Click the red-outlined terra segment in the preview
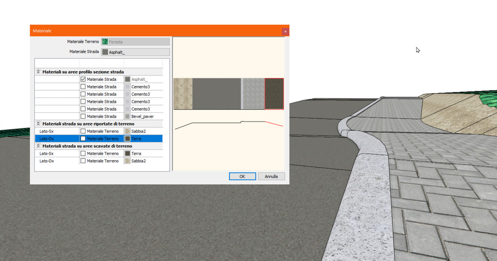Image resolution: width=497 pixels, height=261 pixels. coord(274,94)
